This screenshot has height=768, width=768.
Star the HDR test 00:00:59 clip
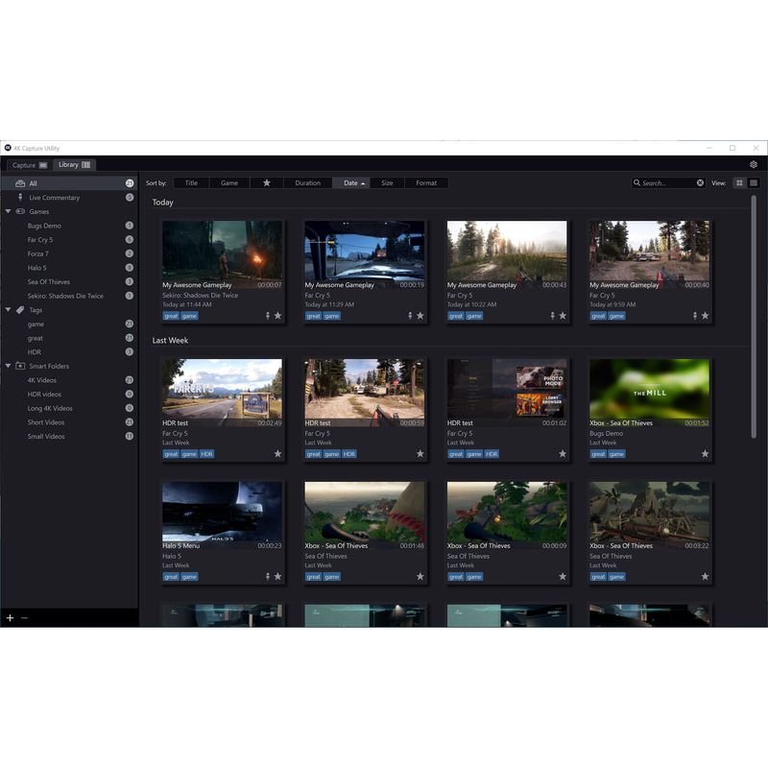tap(420, 453)
